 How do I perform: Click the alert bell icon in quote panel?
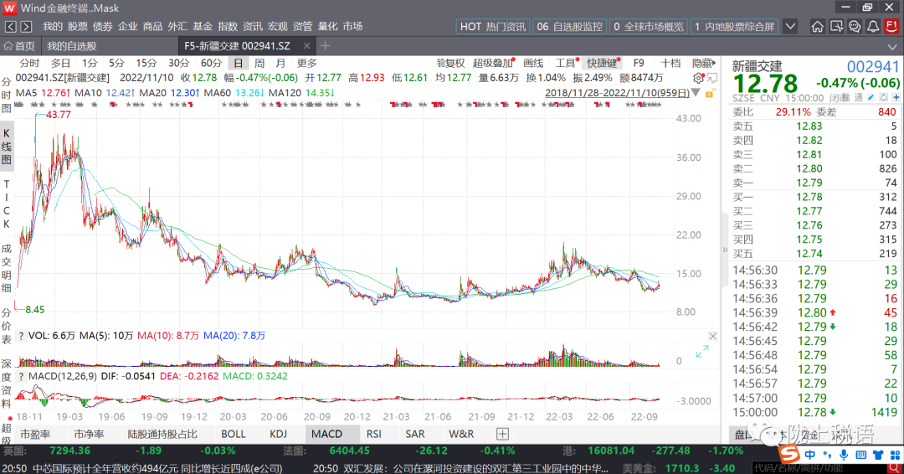click(x=883, y=98)
